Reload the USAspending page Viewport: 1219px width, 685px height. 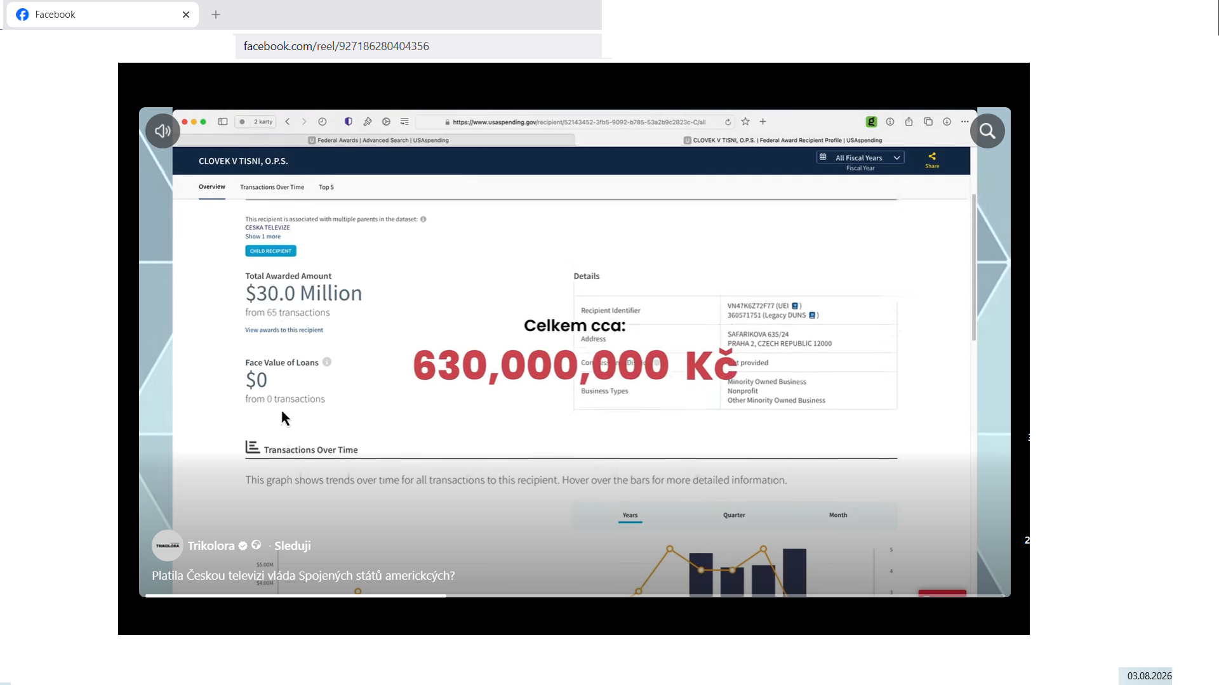point(728,122)
